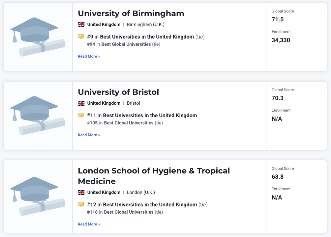
Task: Click Read More under University of Bristol
Action: pos(89,135)
